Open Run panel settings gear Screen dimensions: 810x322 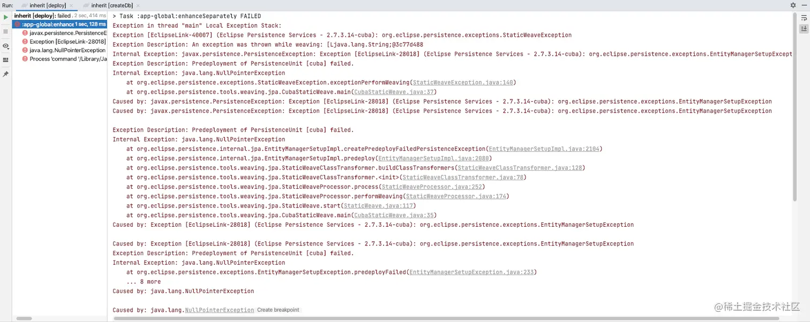tap(793, 5)
